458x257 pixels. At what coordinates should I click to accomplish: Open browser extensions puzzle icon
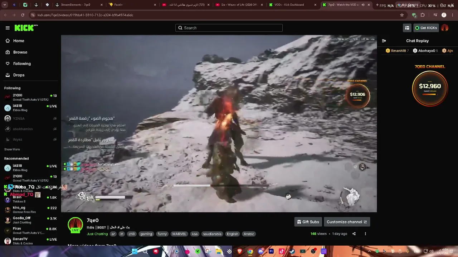423,15
